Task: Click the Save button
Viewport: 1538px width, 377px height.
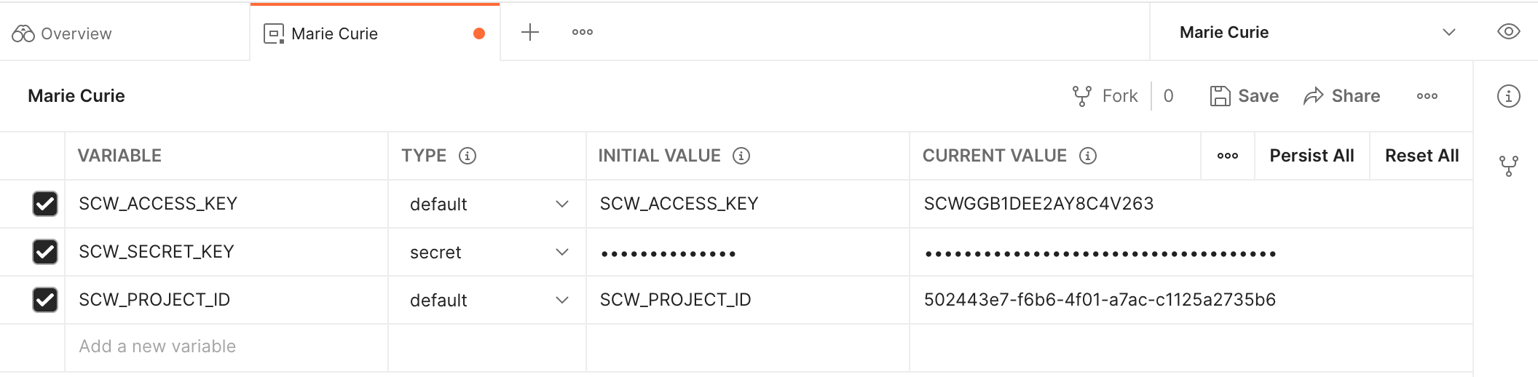Action: click(1244, 96)
